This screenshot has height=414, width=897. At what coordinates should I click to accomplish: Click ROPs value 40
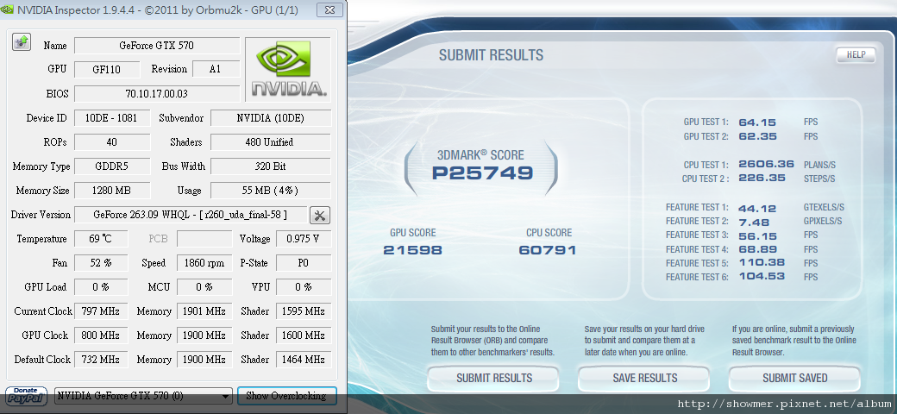pyautogui.click(x=112, y=142)
